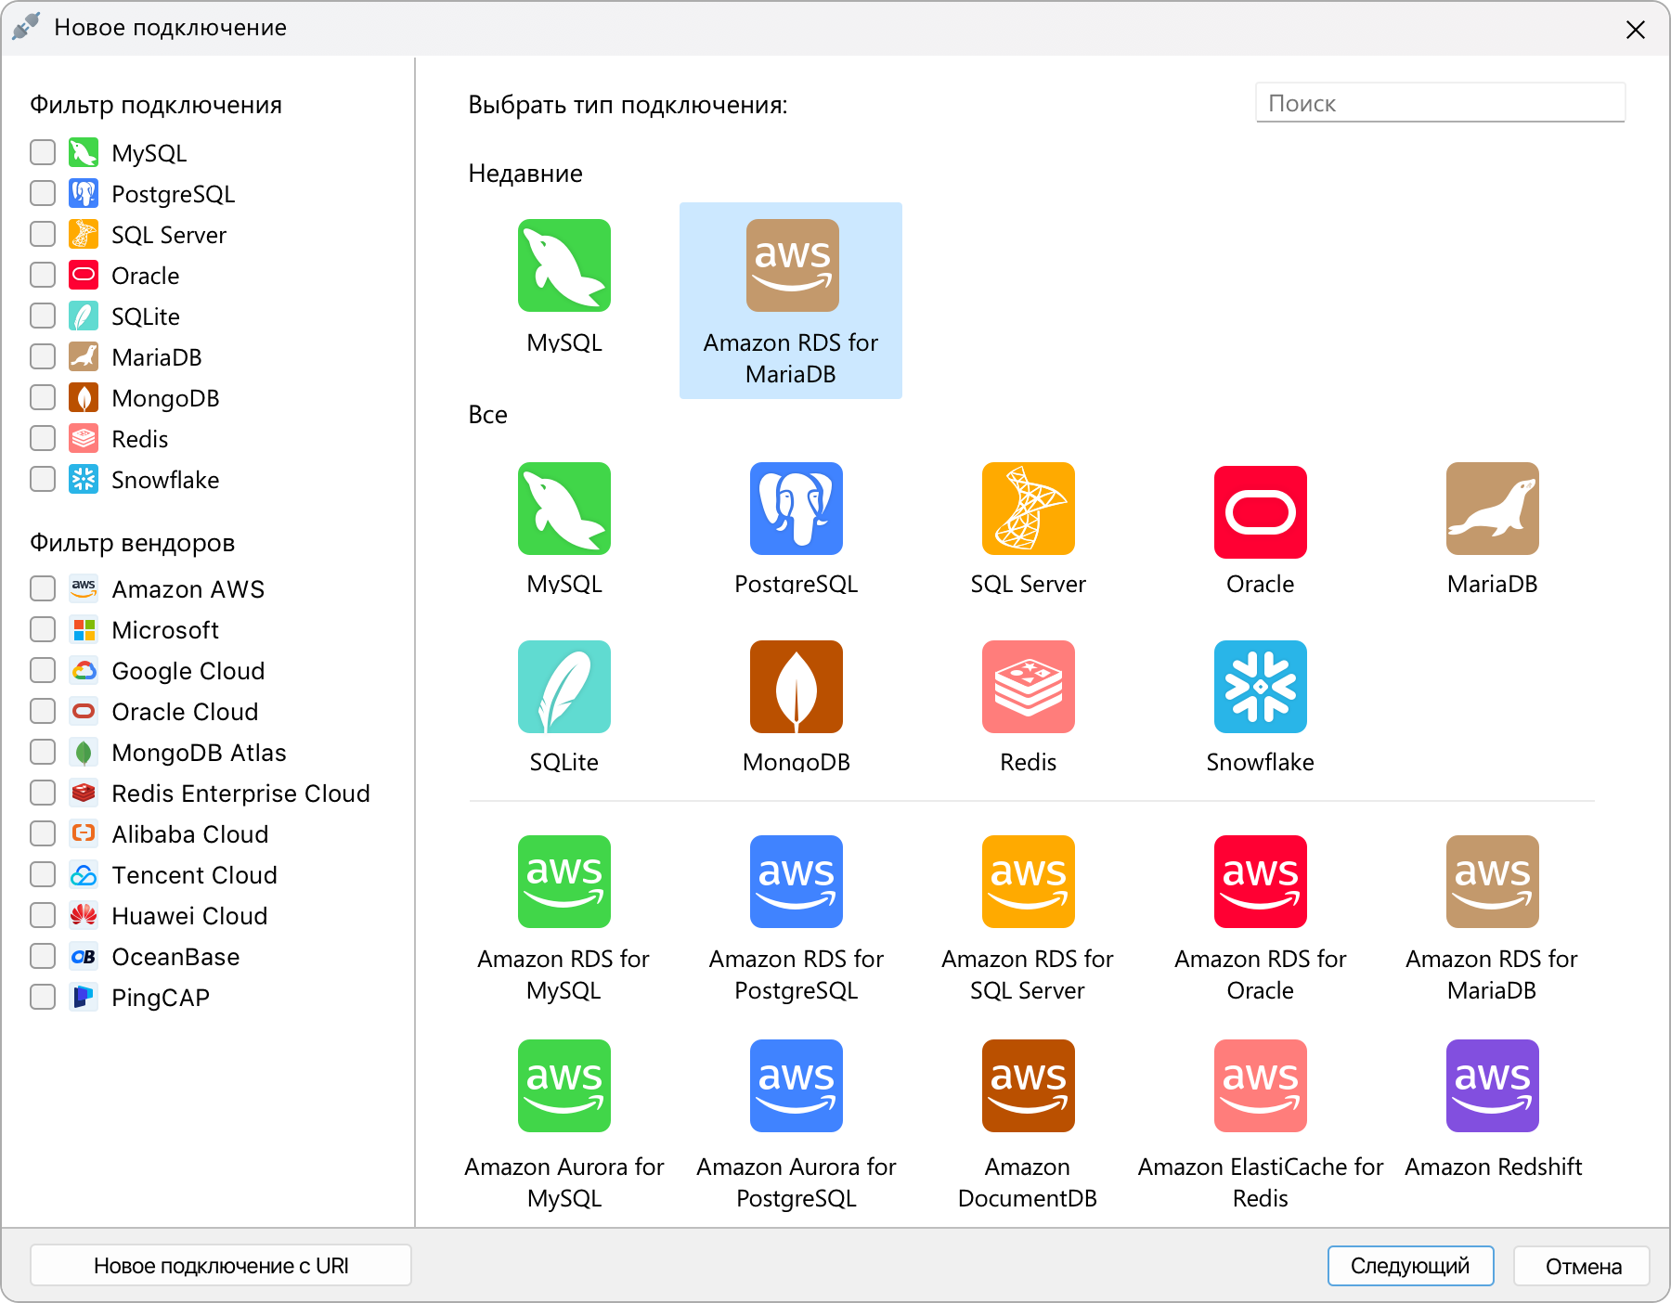
Task: Toggle the Oracle connection filter checkbox
Action: 43,275
